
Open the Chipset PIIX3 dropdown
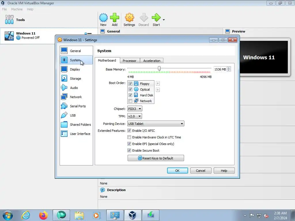tap(135, 108)
